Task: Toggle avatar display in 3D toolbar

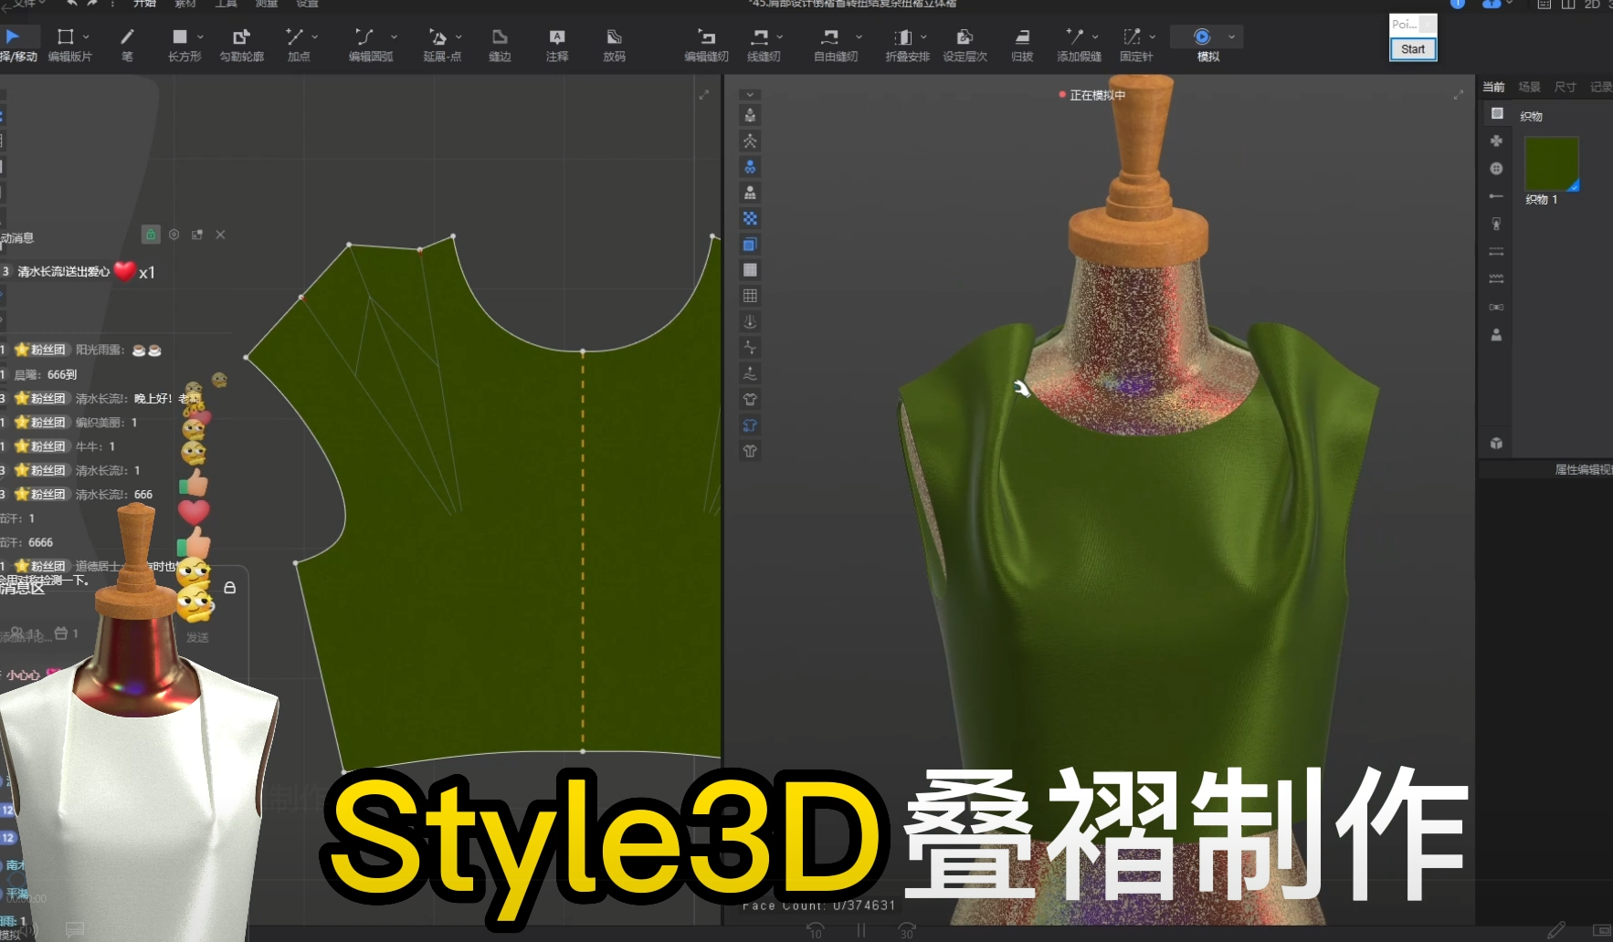Action: pos(750,116)
